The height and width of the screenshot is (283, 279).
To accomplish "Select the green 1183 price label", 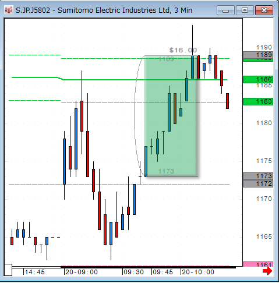I will 258,101.
